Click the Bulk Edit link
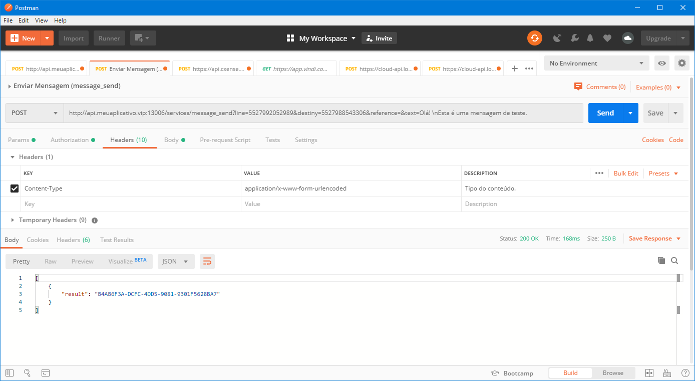 tap(626, 173)
